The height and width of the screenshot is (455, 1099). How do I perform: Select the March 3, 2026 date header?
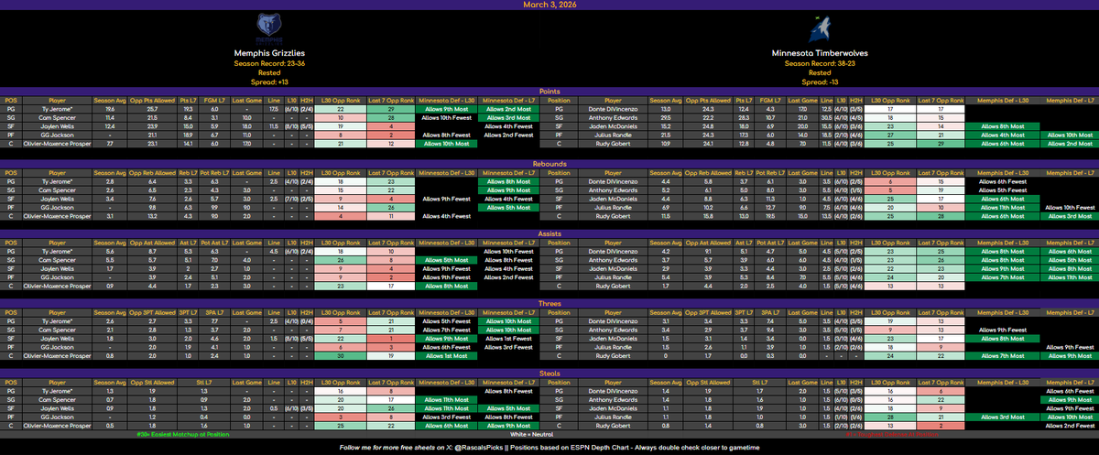click(549, 5)
